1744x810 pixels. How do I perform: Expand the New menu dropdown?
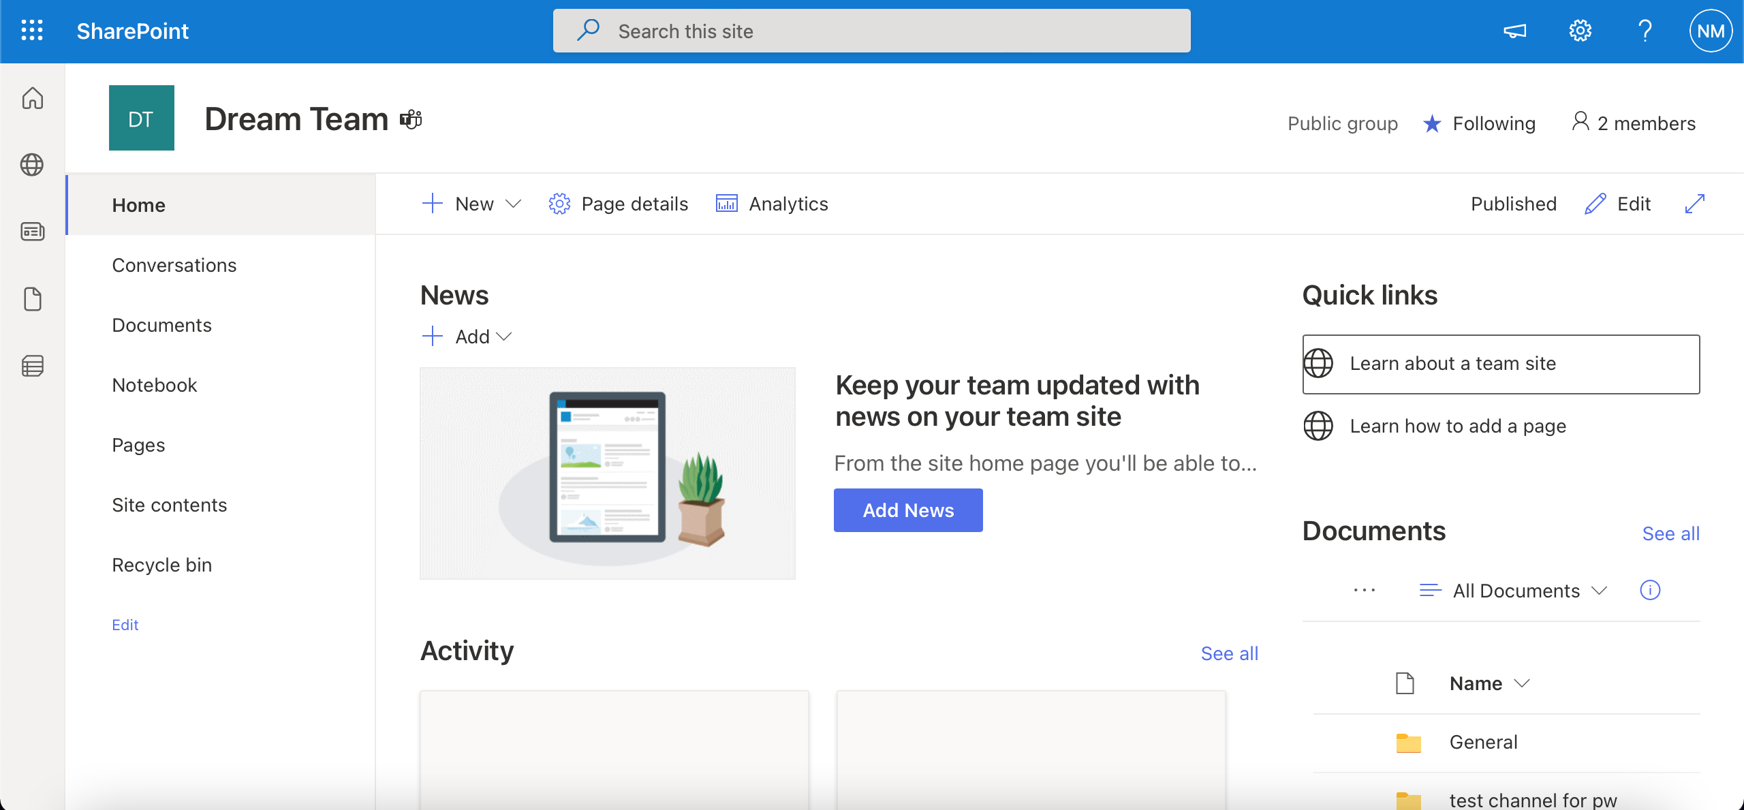(513, 203)
